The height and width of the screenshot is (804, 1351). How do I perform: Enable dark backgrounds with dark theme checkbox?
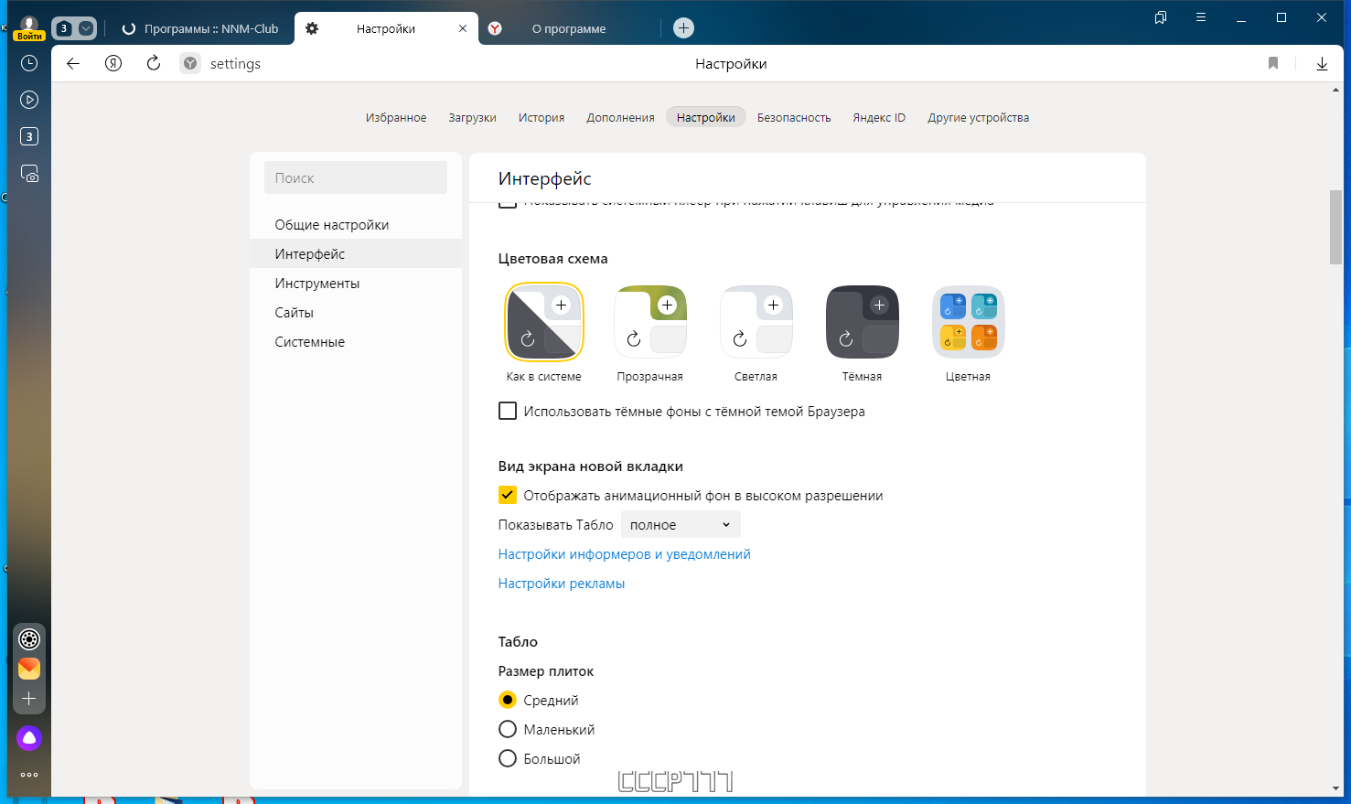tap(508, 411)
